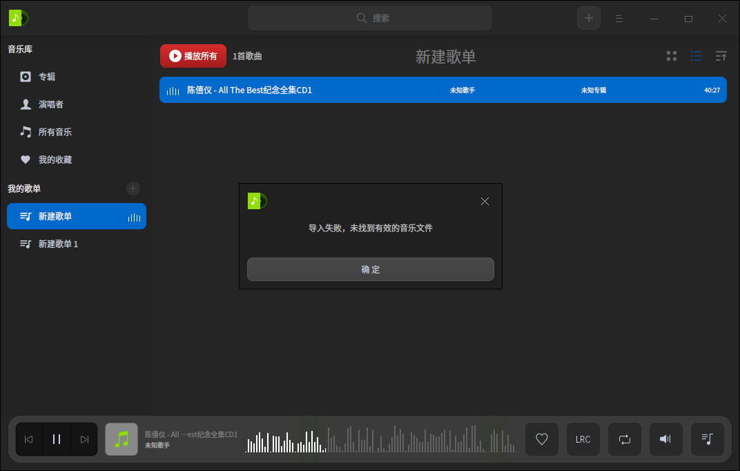The height and width of the screenshot is (471, 740).
Task: Open the current play queue panel
Action: pos(707,439)
